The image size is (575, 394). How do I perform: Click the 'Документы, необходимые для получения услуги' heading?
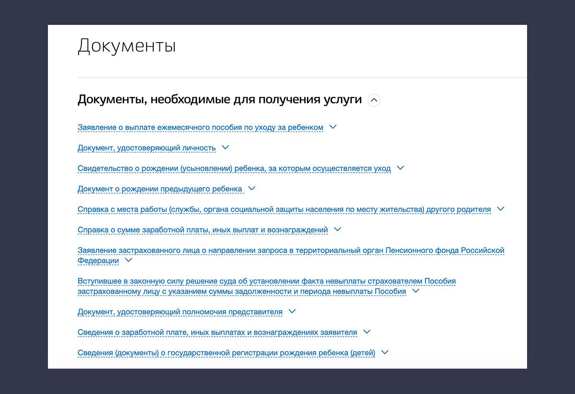click(x=219, y=99)
